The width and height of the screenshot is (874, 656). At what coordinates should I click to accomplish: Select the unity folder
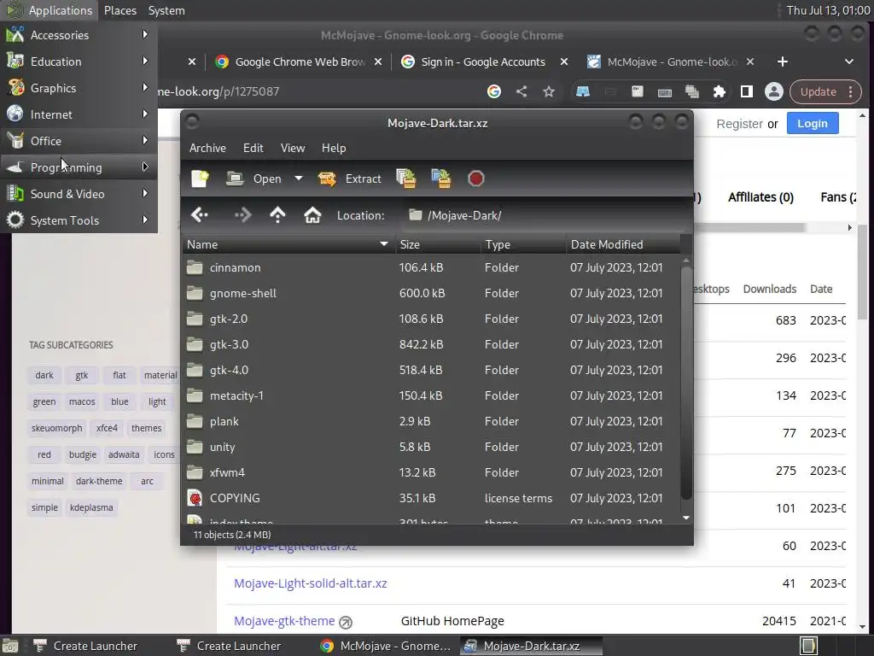(431, 448)
